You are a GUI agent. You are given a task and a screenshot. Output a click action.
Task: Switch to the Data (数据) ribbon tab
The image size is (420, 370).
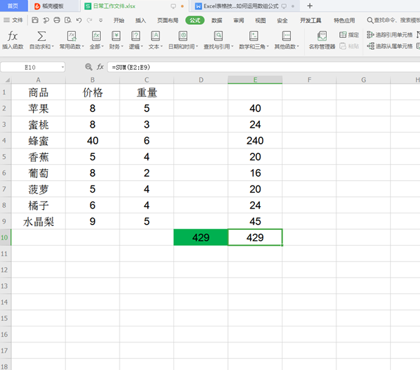click(217, 20)
